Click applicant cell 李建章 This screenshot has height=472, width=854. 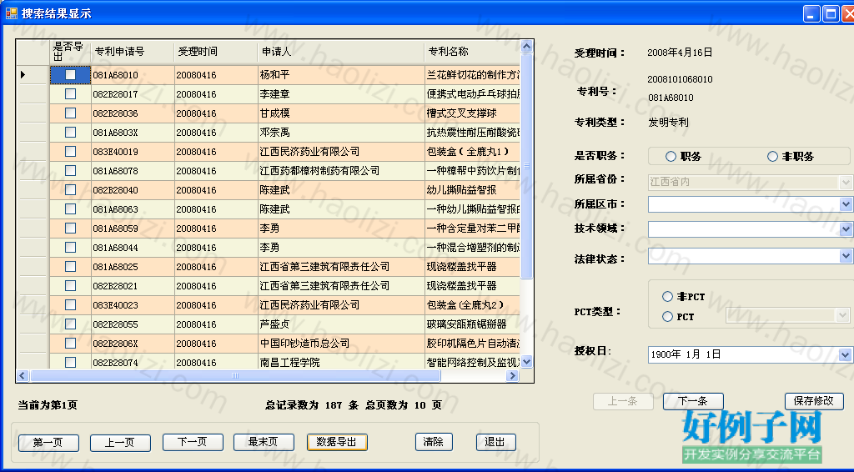340,93
